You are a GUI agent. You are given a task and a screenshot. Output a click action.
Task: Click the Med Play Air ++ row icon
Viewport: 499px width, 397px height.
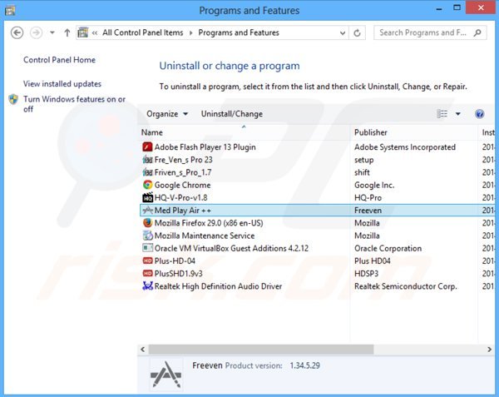[147, 210]
